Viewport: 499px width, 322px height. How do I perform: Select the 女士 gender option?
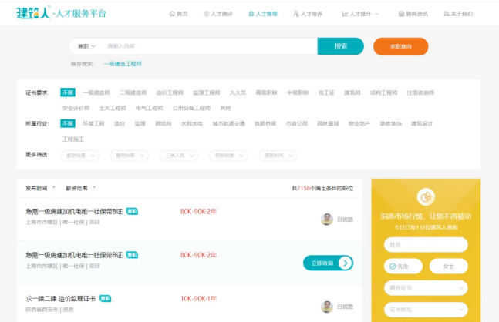pyautogui.click(x=448, y=267)
